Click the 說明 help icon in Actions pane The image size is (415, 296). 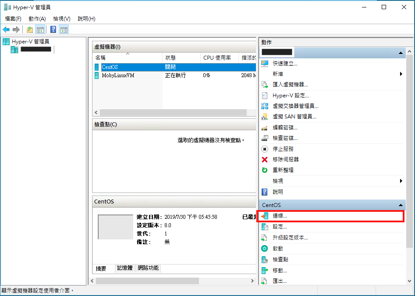coord(265,192)
